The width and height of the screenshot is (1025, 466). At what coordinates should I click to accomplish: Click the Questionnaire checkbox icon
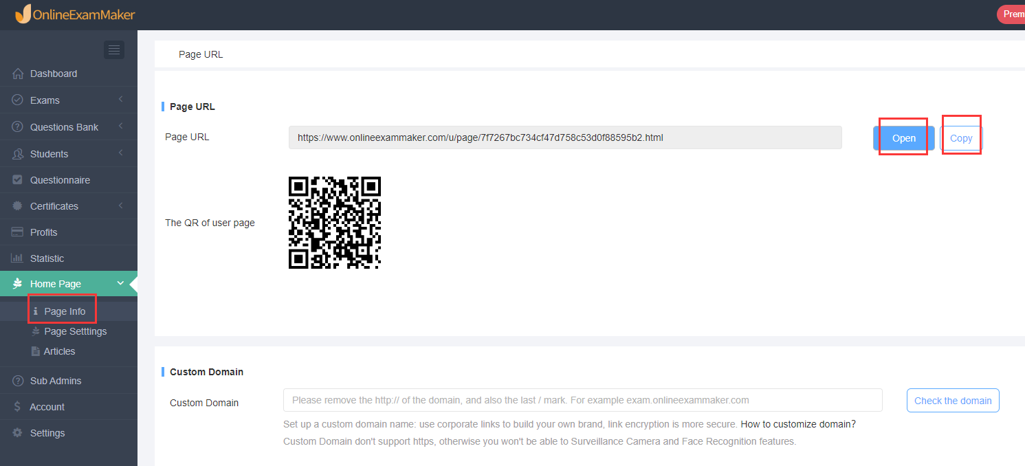tap(18, 180)
